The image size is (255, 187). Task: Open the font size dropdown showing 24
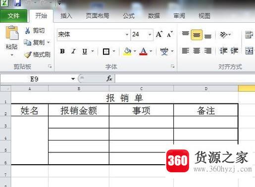coord(150,35)
